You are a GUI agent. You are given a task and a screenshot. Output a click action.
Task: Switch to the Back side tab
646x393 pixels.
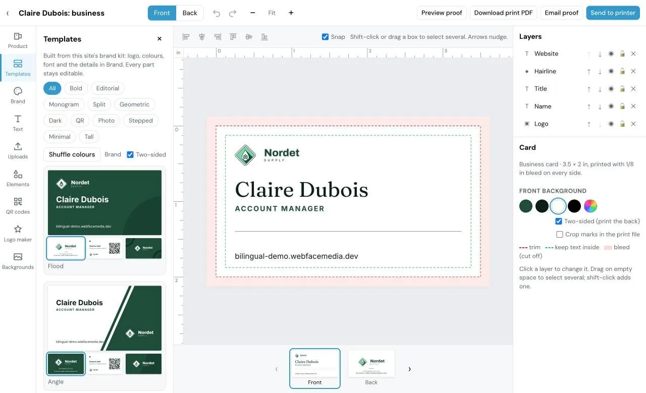pos(190,13)
